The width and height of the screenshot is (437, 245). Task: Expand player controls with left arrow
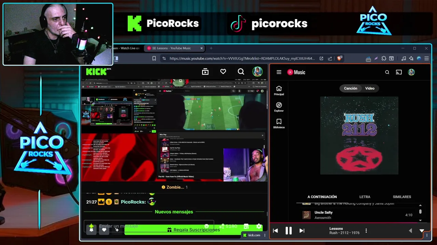(410, 231)
